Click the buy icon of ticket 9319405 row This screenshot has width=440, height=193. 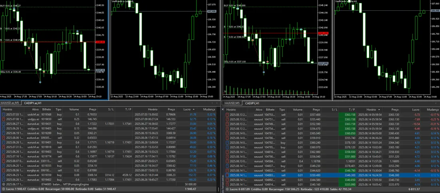(x=3, y=129)
